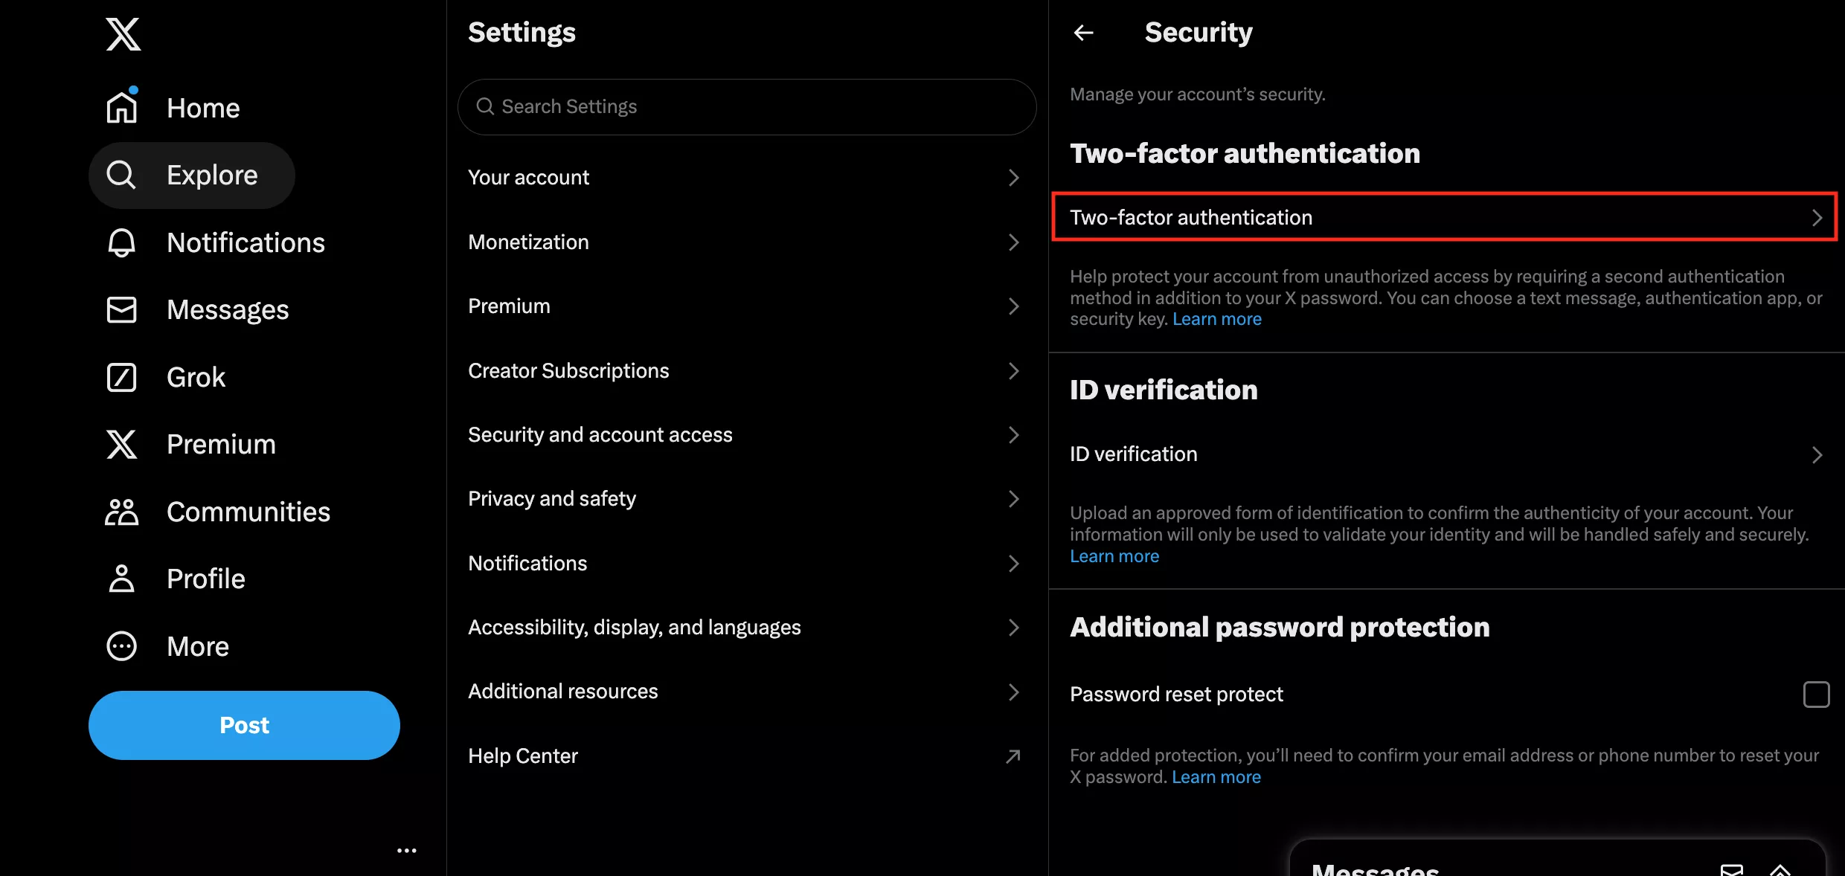The height and width of the screenshot is (876, 1845).
Task: Open Profile person icon
Action: tap(122, 579)
